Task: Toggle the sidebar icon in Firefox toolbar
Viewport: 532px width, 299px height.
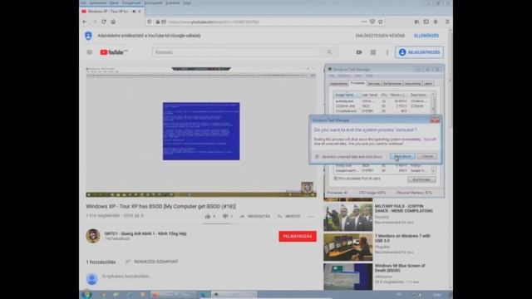Action: pyautogui.click(x=426, y=22)
